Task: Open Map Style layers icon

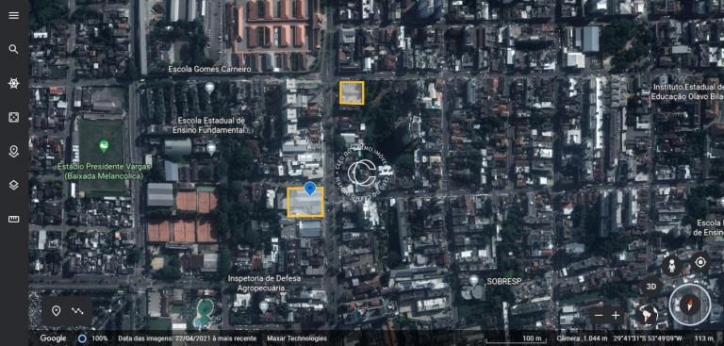Action: pyautogui.click(x=14, y=185)
